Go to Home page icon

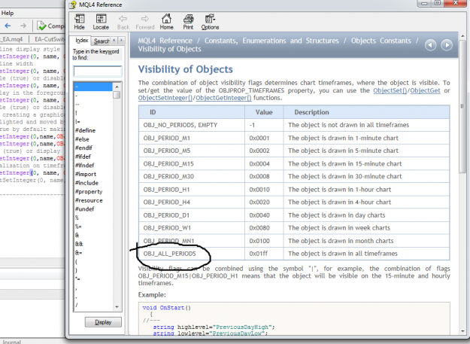coord(166,22)
